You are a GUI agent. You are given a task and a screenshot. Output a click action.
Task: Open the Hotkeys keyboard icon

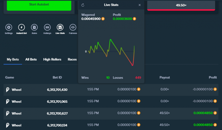tap(47, 27)
